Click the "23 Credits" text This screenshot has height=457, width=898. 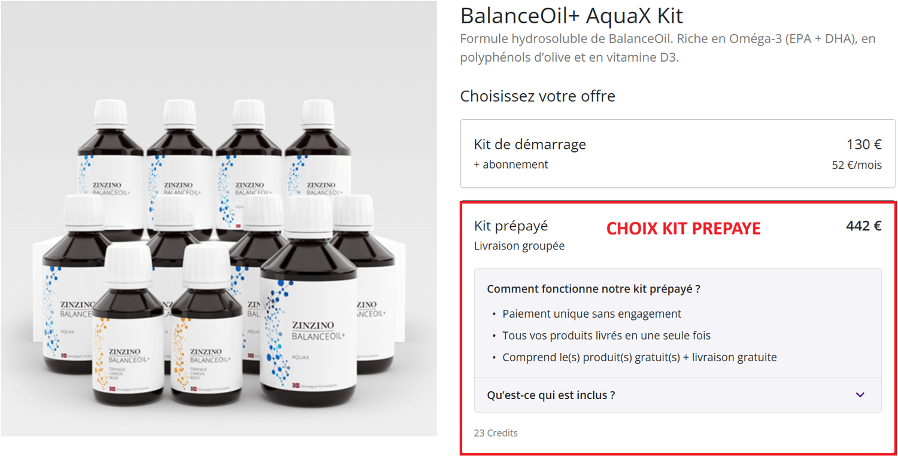(496, 433)
